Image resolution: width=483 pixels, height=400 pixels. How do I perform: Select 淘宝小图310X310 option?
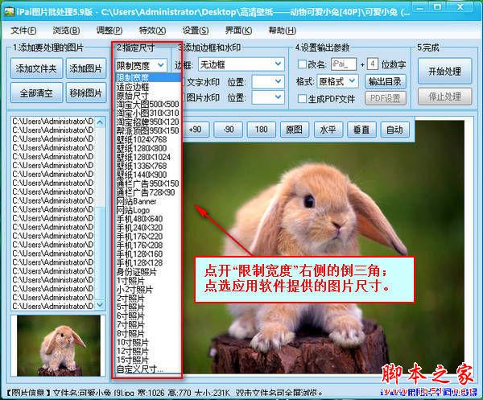[147, 113]
